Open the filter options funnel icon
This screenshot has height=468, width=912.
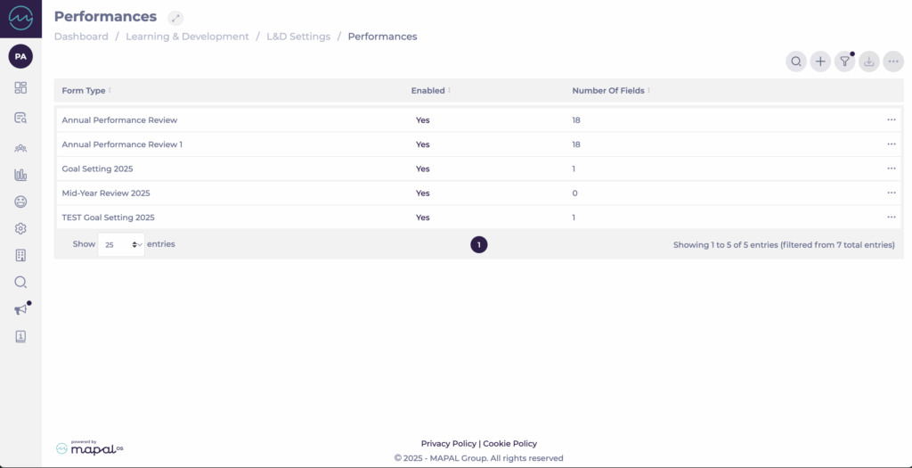(x=844, y=62)
